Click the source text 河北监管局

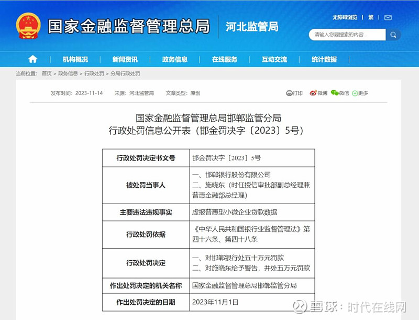point(141,93)
